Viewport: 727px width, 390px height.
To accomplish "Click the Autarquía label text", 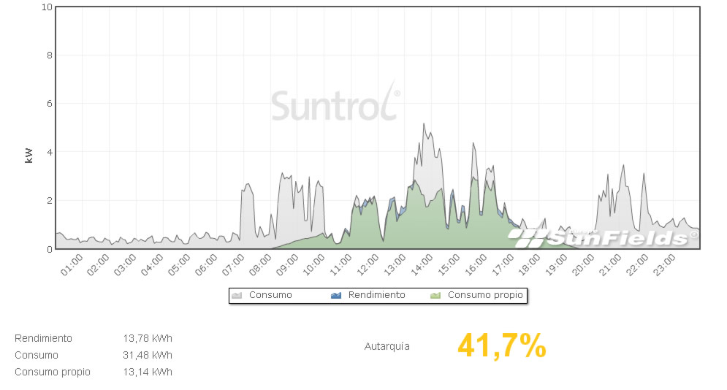I will point(387,347).
